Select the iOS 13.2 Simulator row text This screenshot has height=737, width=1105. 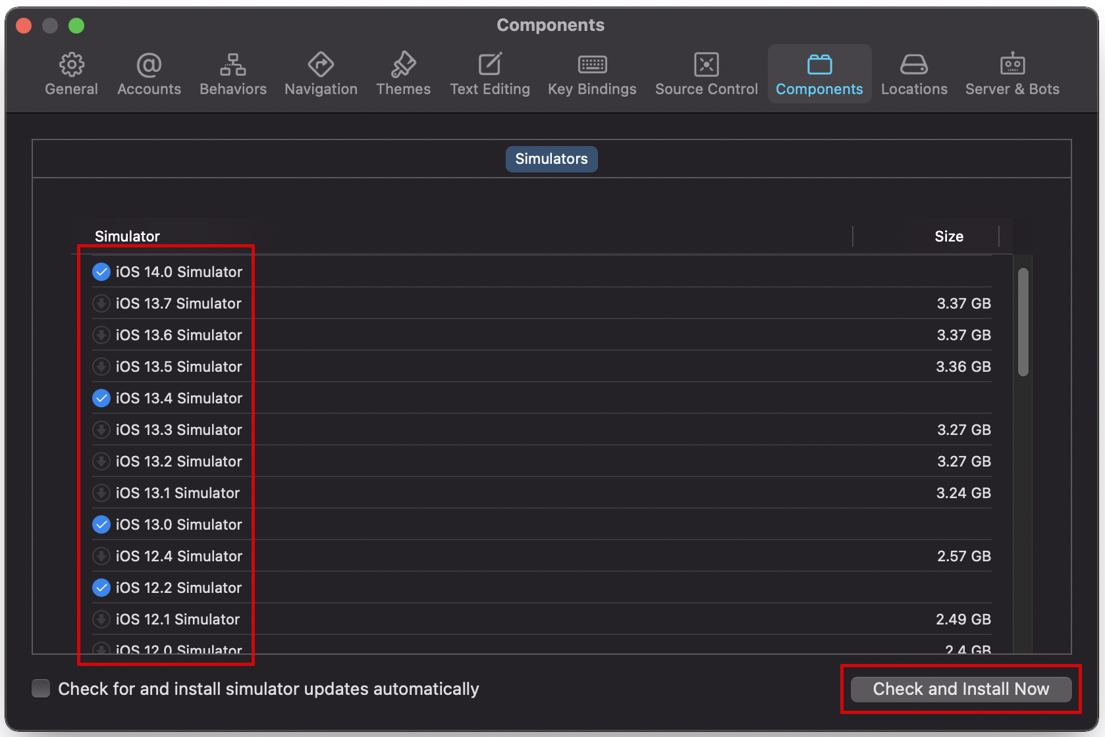pyautogui.click(x=179, y=461)
